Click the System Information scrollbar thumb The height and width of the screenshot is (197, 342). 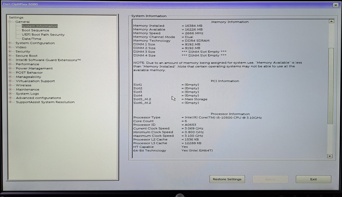331,86
